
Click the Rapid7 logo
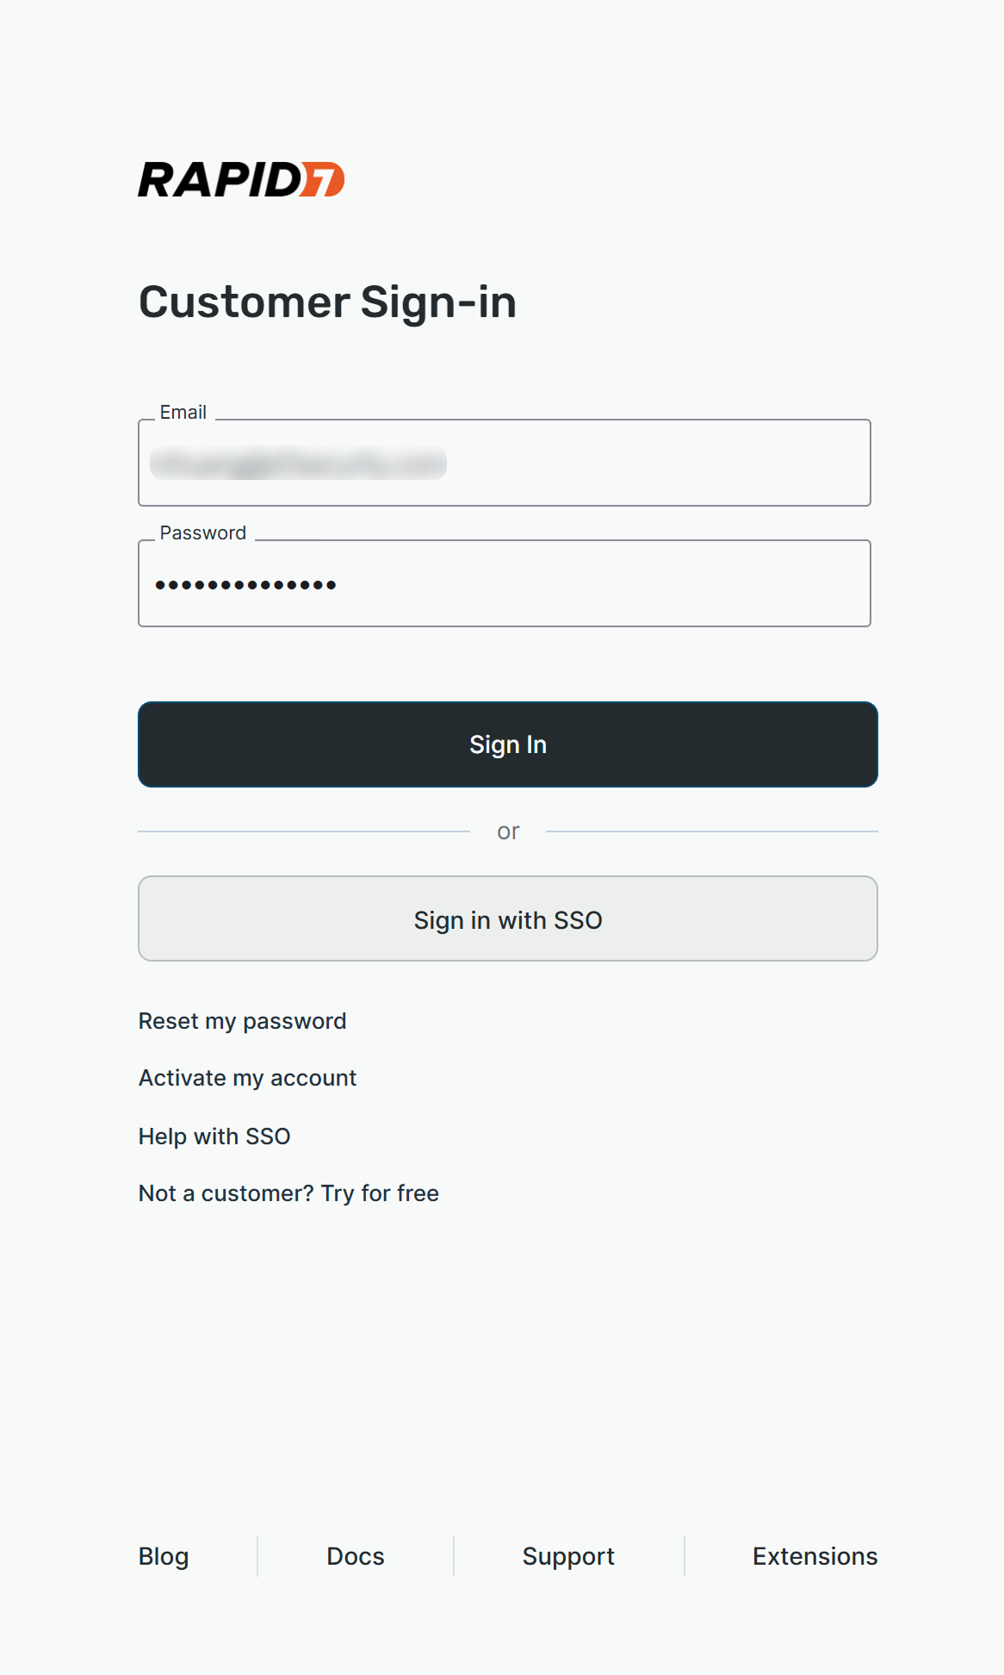(241, 179)
